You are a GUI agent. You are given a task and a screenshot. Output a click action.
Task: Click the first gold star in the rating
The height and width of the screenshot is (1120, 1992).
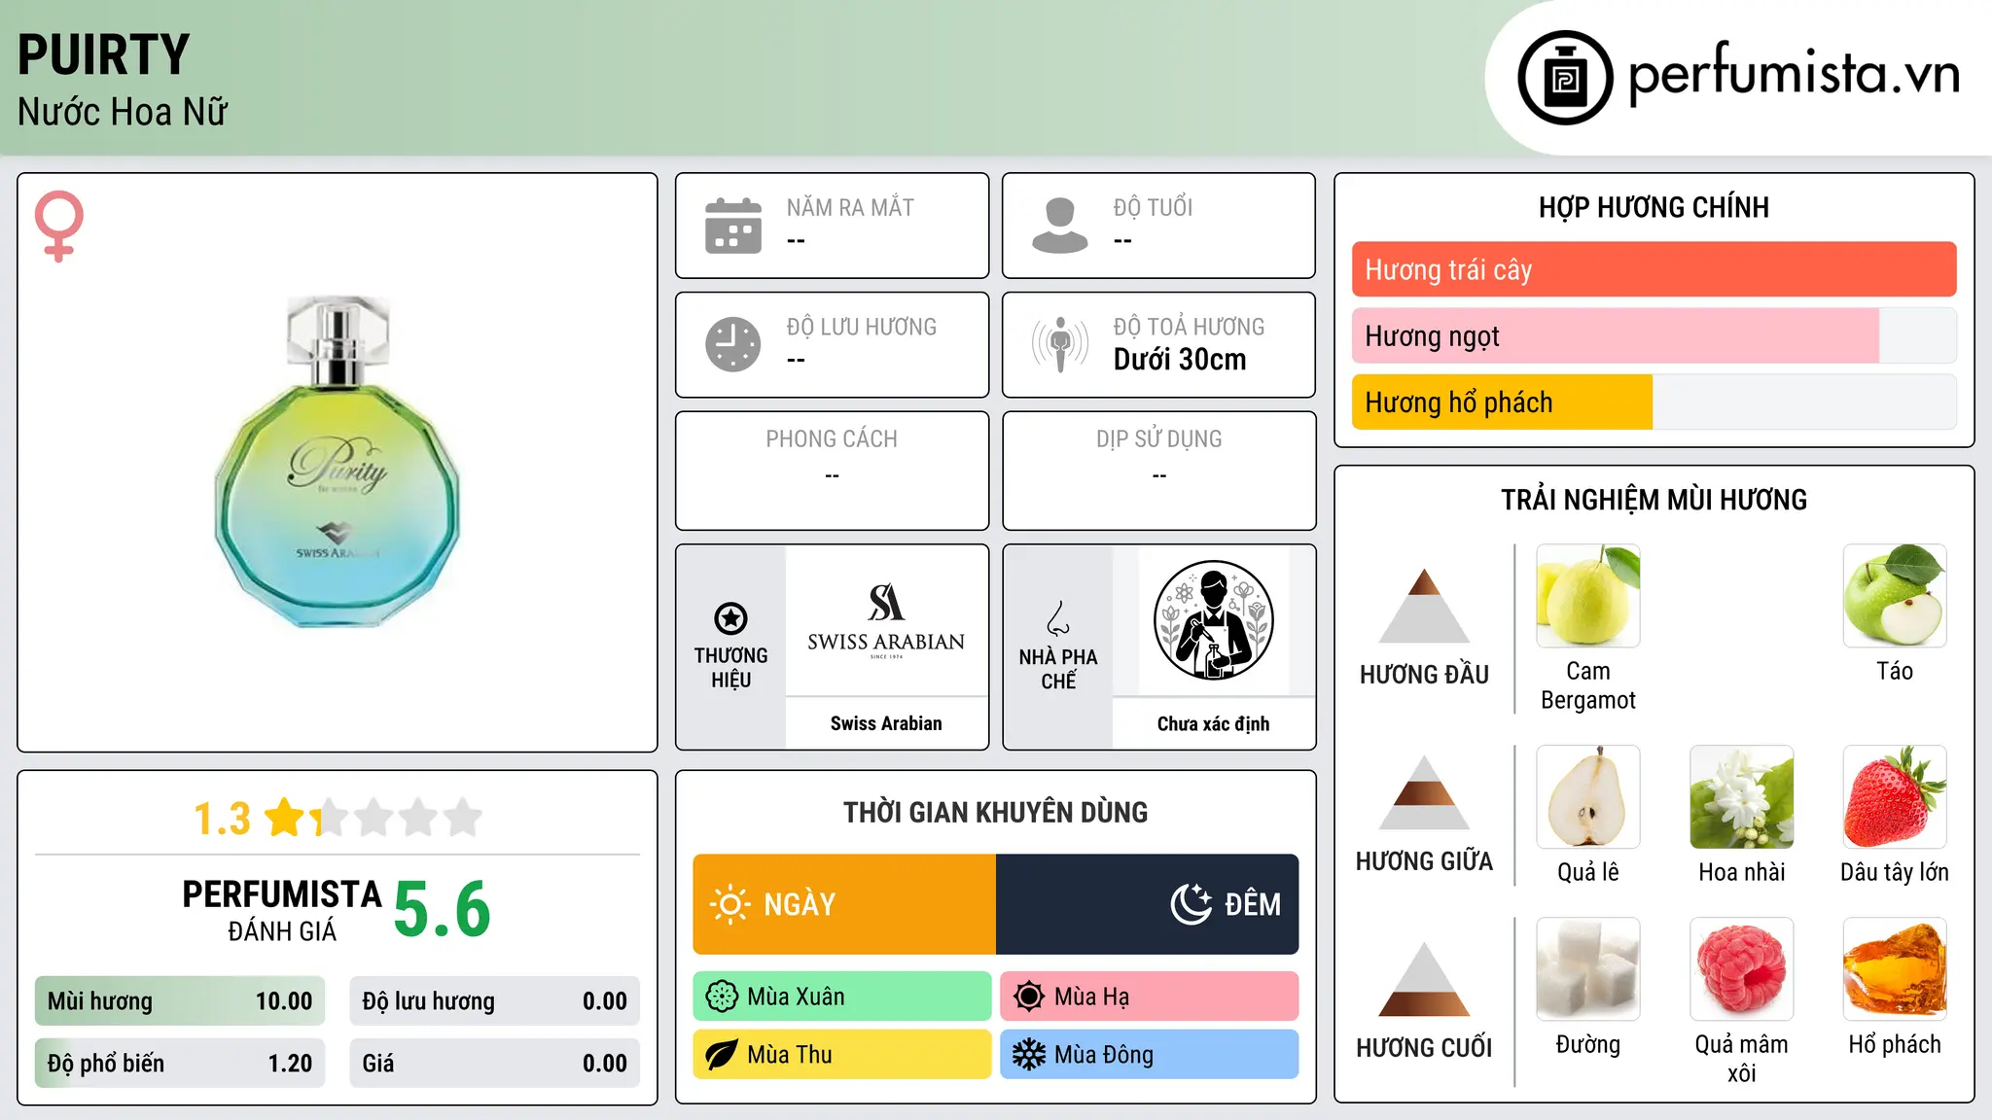click(x=286, y=818)
